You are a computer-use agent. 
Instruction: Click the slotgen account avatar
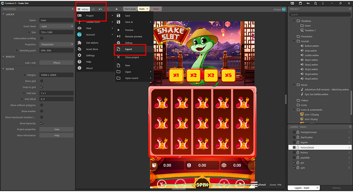point(284,9)
